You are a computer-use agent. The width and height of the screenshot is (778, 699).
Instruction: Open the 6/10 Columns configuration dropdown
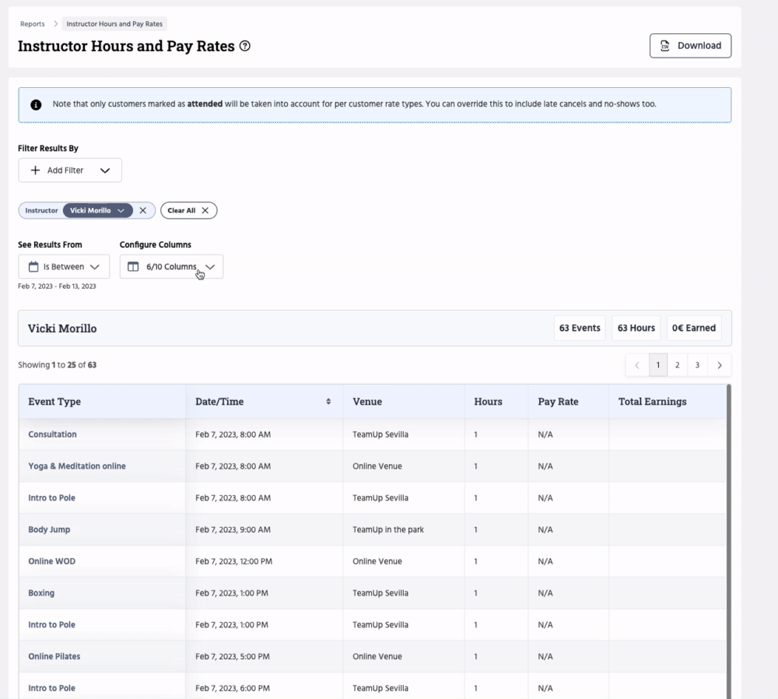pos(171,266)
